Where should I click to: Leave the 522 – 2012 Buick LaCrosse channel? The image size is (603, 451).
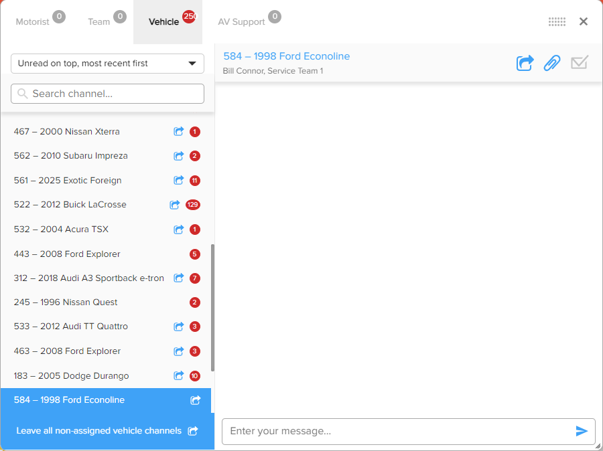[x=175, y=204]
